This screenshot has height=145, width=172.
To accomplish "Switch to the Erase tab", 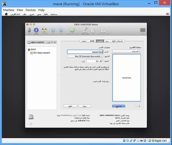I will [x=107, y=41].
